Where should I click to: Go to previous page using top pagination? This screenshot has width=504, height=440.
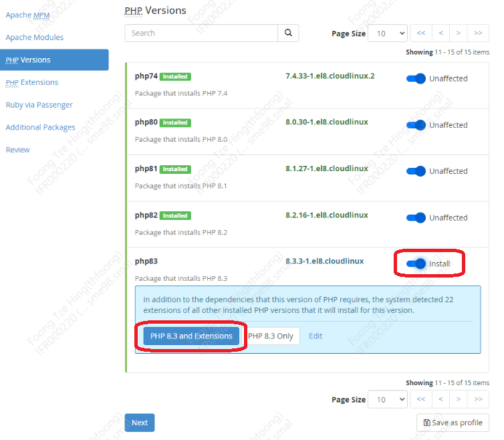440,33
